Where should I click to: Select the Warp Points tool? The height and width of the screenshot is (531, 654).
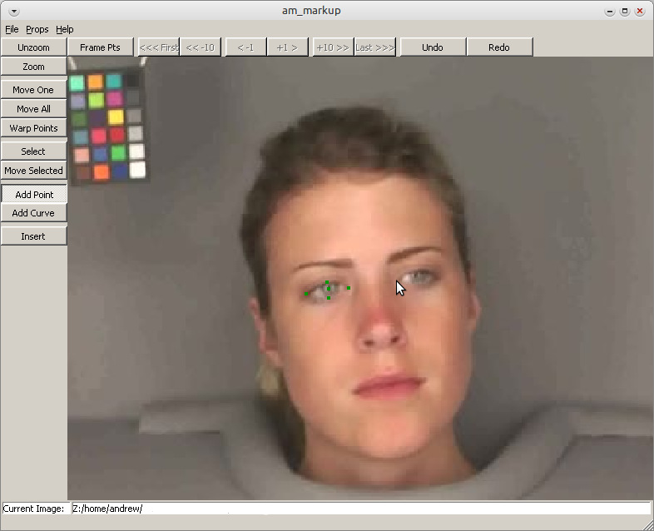[33, 128]
